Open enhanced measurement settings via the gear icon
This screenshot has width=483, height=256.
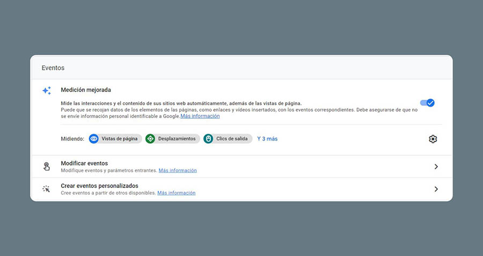pyautogui.click(x=433, y=139)
